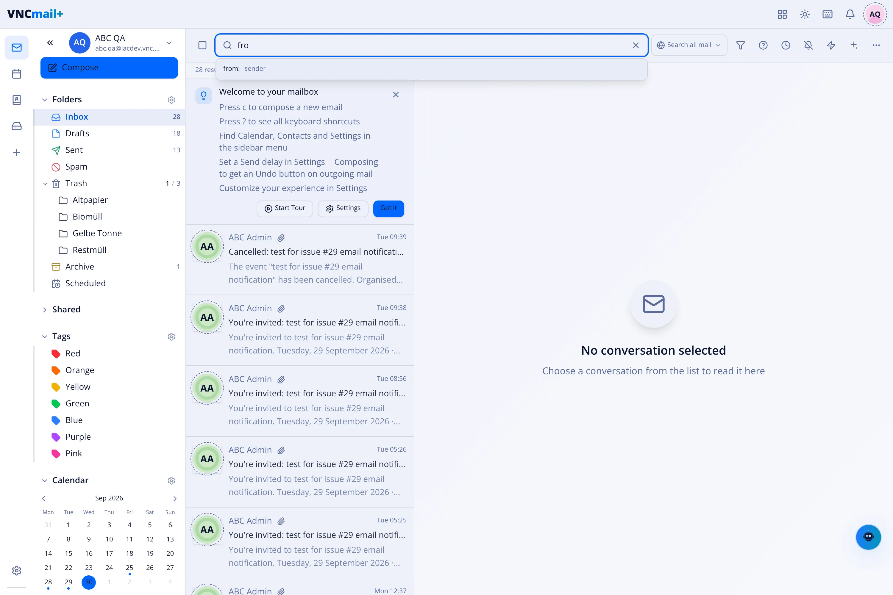The width and height of the screenshot is (893, 595).
Task: Dismiss the Welcome to your mailbox banner
Action: tap(396, 95)
